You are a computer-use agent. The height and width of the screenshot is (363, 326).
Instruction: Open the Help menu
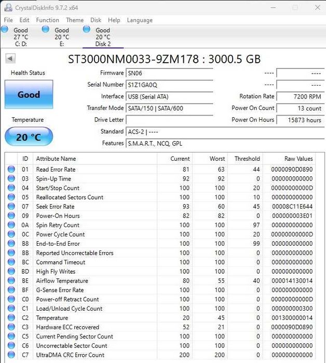coord(114,20)
